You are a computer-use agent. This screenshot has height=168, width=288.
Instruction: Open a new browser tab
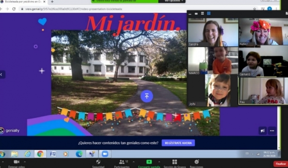tap(52, 2)
